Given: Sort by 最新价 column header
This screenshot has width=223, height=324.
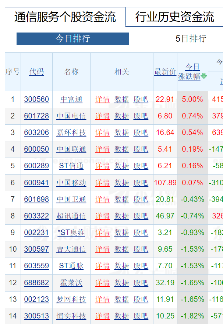Looking at the screenshot, I should pyautogui.click(x=165, y=72).
